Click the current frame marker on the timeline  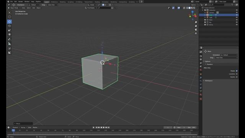[13, 130]
